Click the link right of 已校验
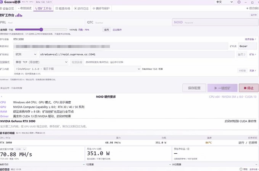The image size is (259, 171). pos(253,71)
